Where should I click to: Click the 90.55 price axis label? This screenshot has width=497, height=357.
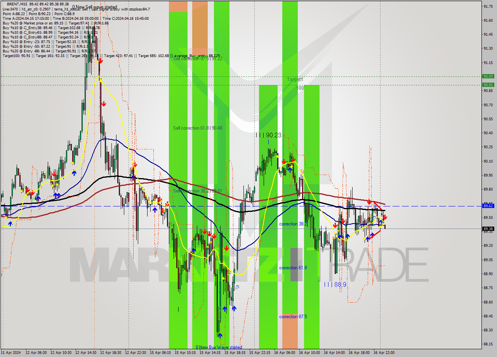click(x=488, y=119)
